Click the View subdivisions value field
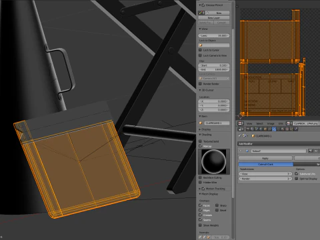Image resolution: width=320 pixels, height=240 pixels. click(x=266, y=174)
